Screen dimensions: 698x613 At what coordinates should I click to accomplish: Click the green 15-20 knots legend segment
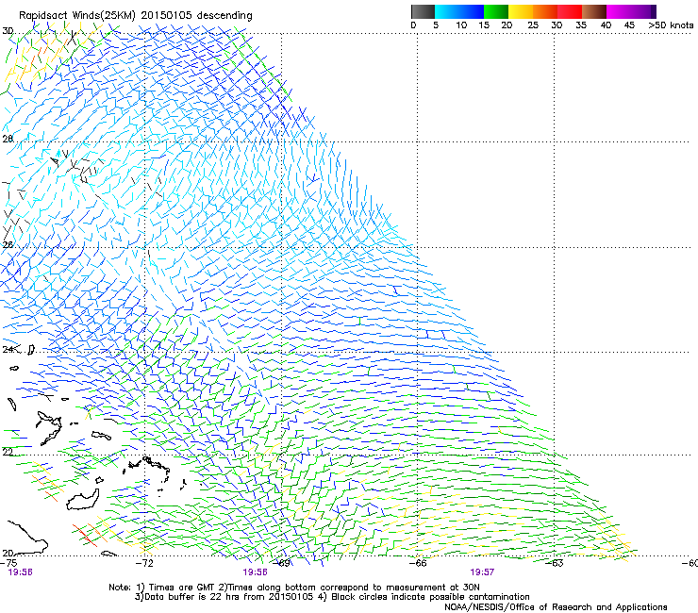pos(496,11)
